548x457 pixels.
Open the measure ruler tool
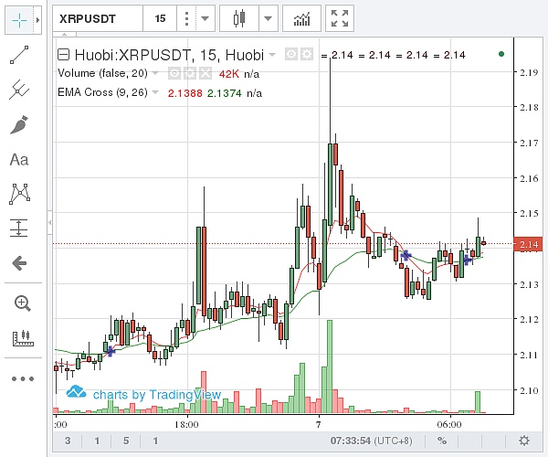click(x=23, y=338)
